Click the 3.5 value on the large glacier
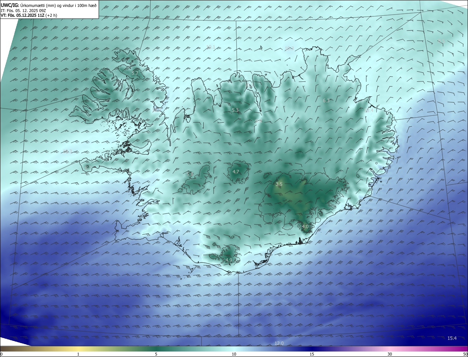Image resolution: width=468 pixels, height=357 pixels. [x=279, y=184]
